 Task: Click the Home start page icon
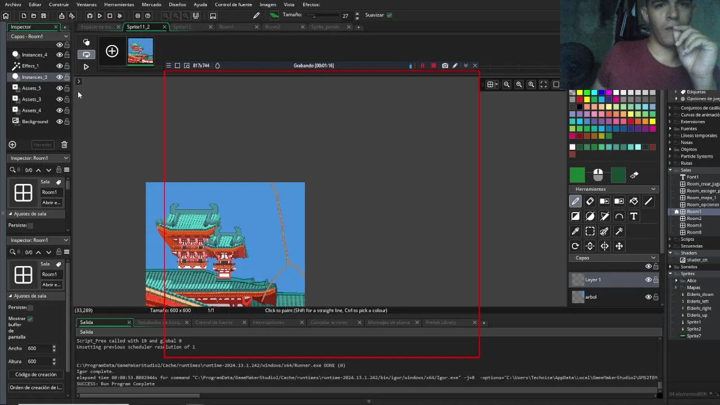6,16
